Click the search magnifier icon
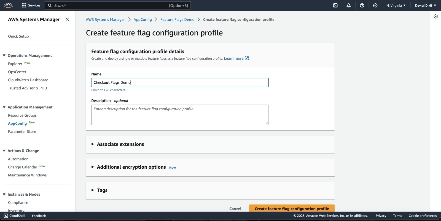Image resolution: width=441 pixels, height=221 pixels. tap(50, 5)
